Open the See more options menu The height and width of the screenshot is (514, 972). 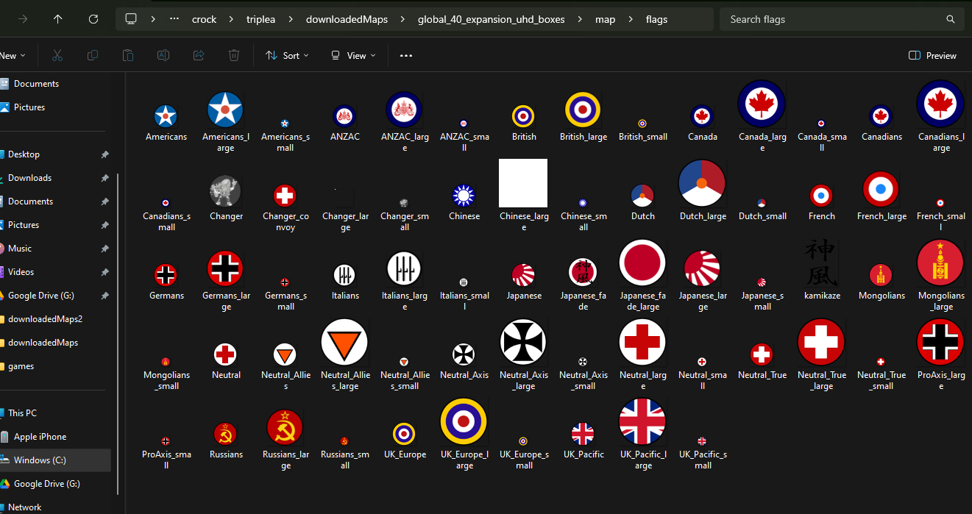click(x=406, y=55)
